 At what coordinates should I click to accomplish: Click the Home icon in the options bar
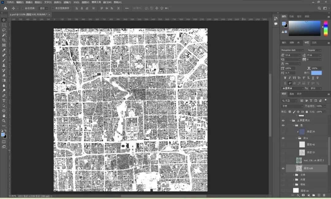(x=6, y=8)
